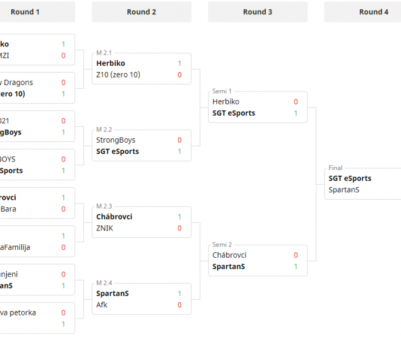The image size is (401, 338).
Task: Open SGT eSports in Semi 1
Action: point(234,113)
